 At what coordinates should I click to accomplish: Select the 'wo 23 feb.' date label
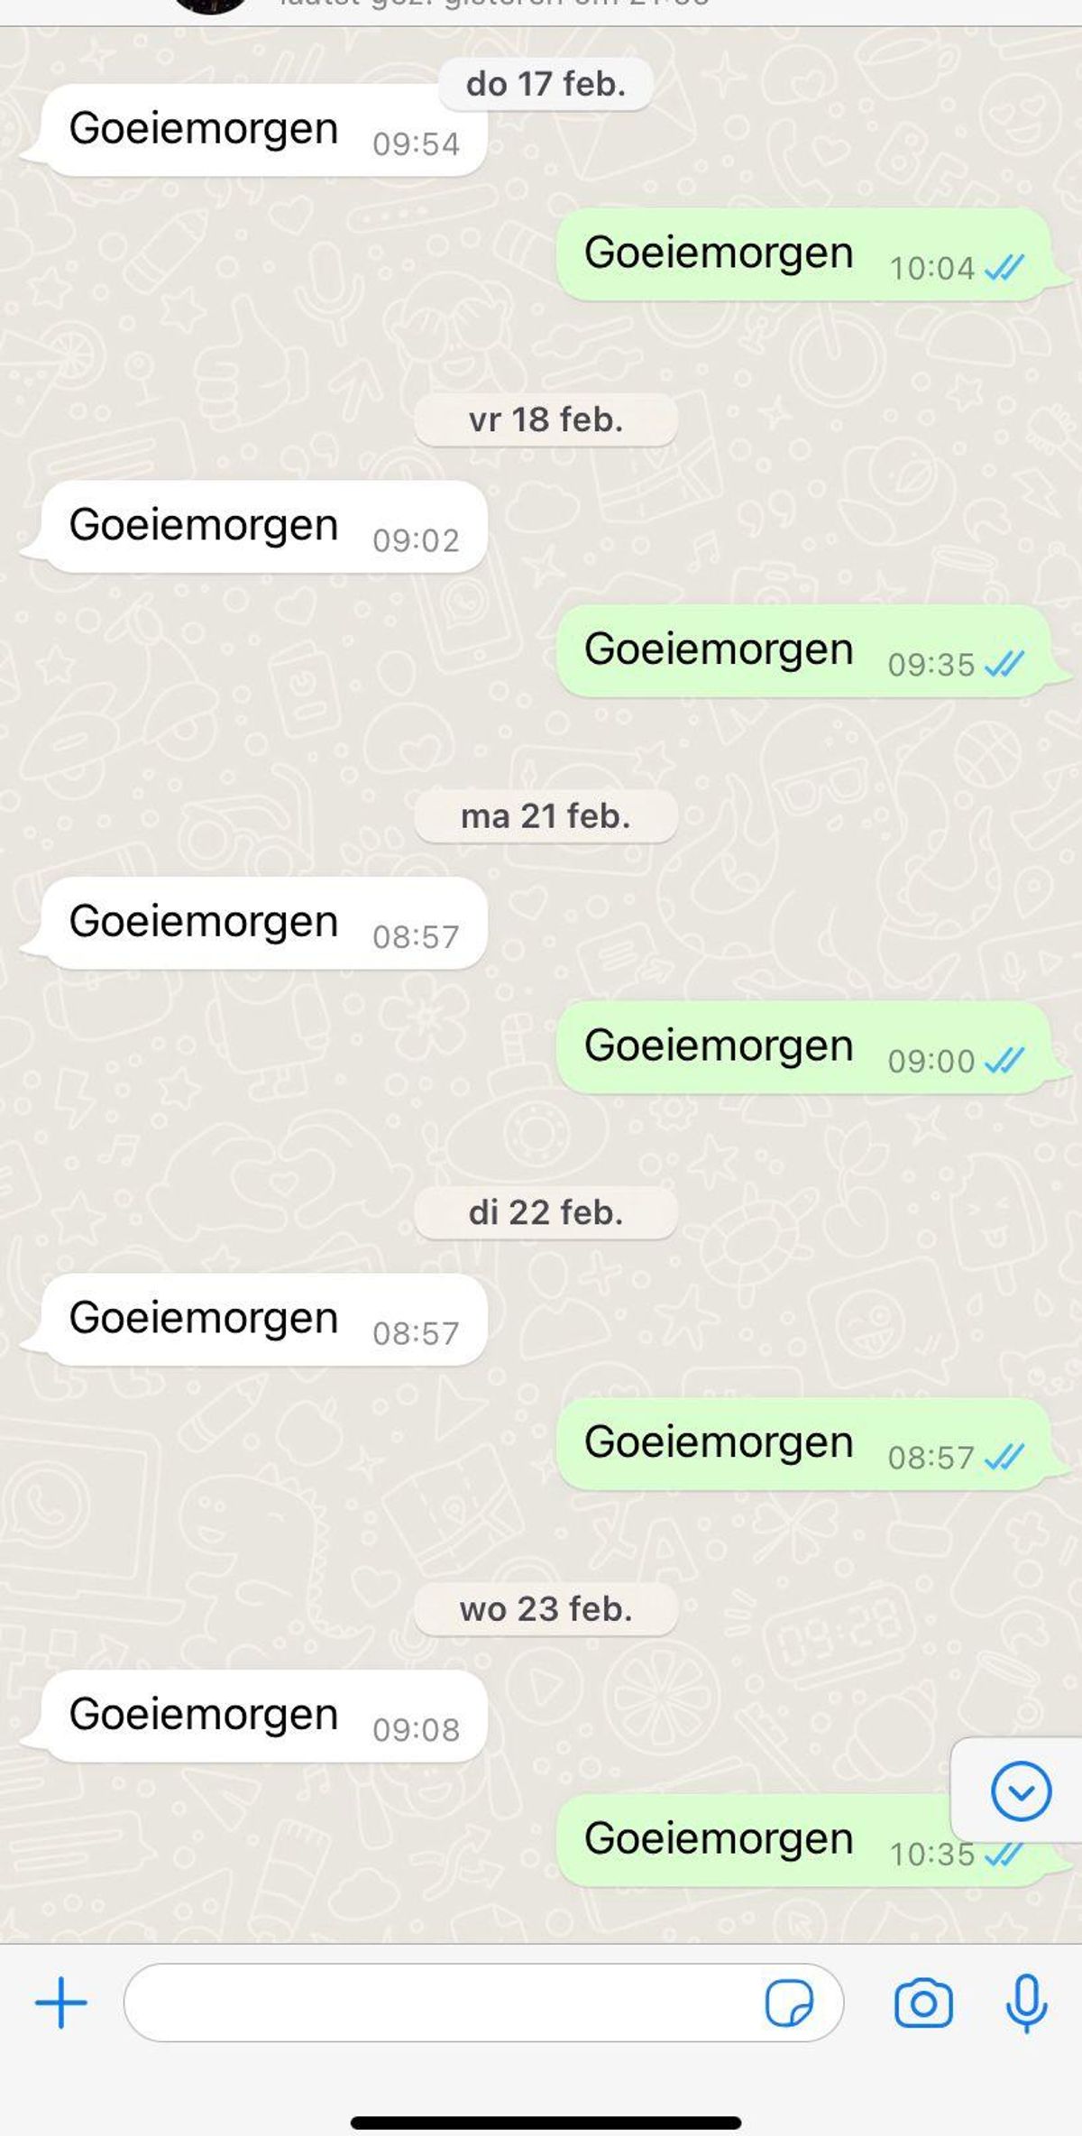click(x=546, y=1609)
